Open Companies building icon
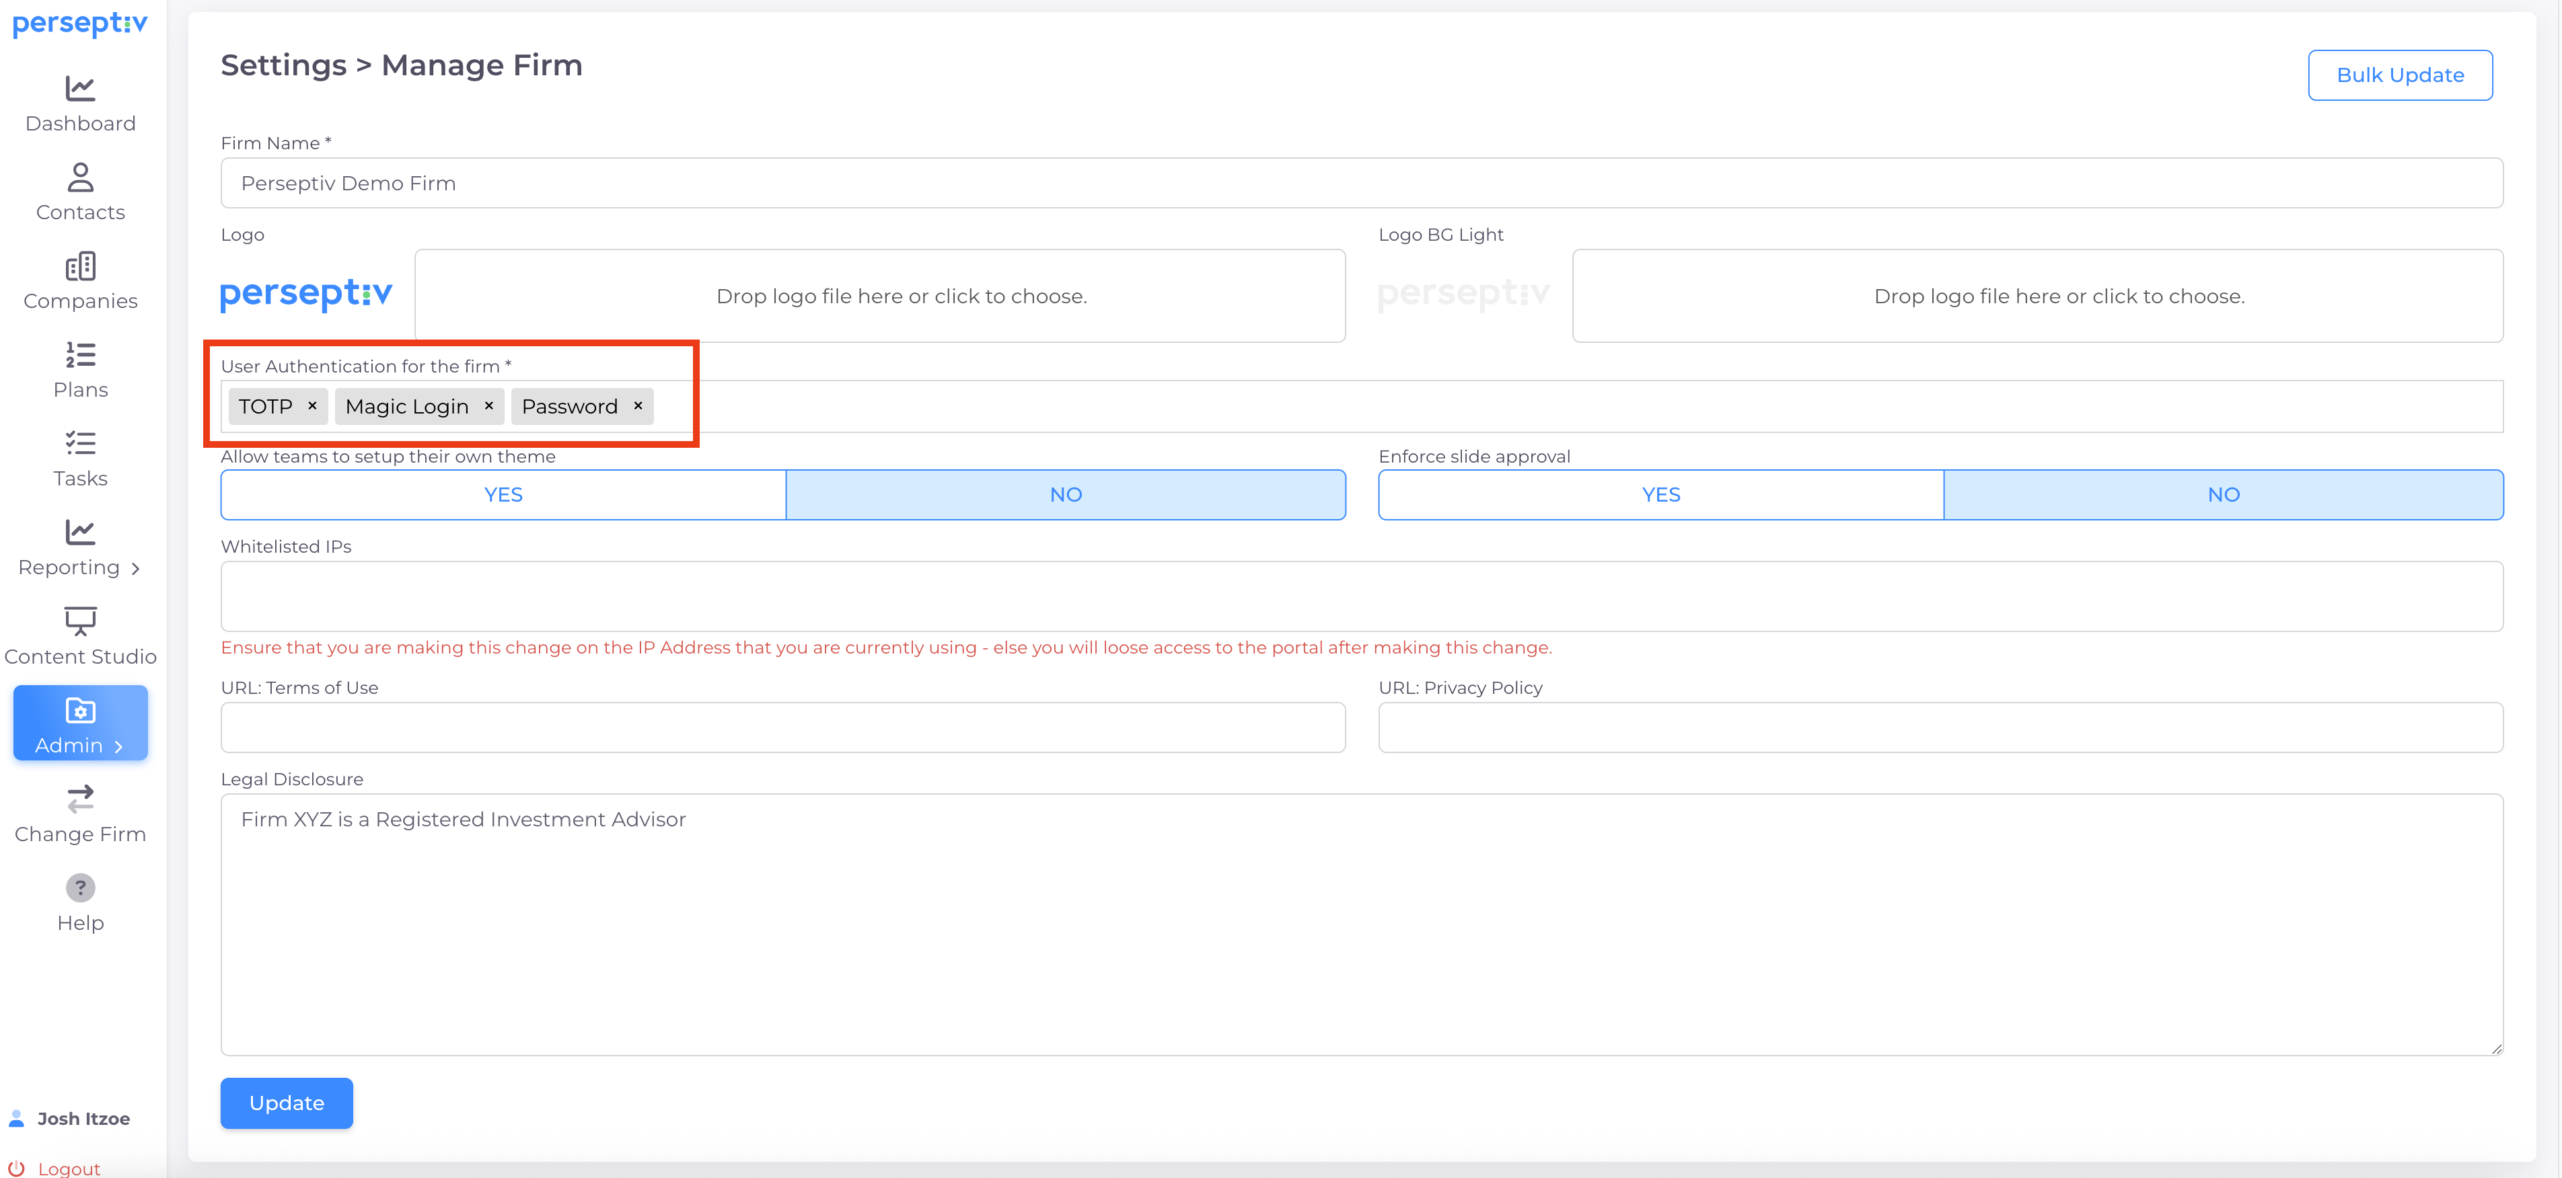Viewport: 2562px width, 1178px height. [x=79, y=266]
